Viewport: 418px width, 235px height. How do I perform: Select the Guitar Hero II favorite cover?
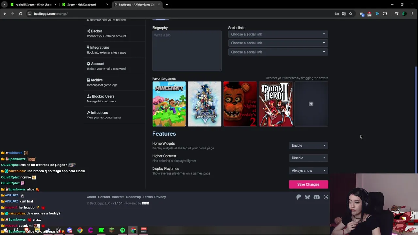pyautogui.click(x=276, y=104)
